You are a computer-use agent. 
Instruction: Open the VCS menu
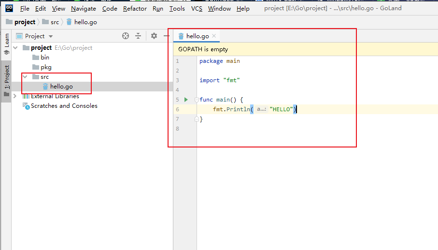pyautogui.click(x=197, y=9)
